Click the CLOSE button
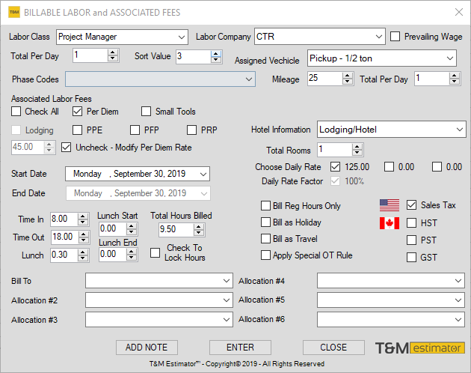 (333, 348)
